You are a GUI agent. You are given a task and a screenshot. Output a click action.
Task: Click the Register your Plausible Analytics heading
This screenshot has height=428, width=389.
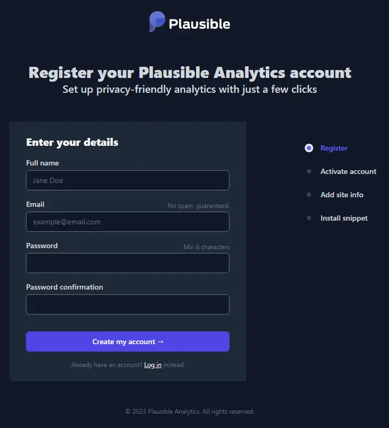pos(190,73)
